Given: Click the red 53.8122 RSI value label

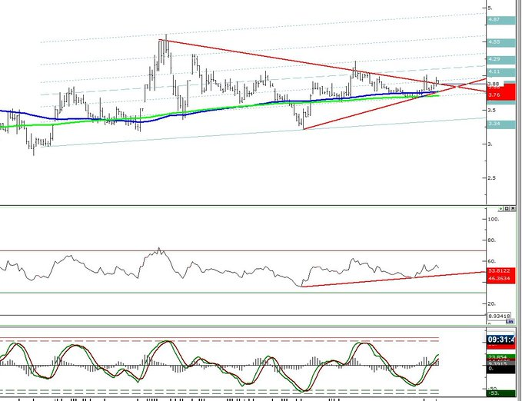Looking at the screenshot, I should click(x=500, y=271).
